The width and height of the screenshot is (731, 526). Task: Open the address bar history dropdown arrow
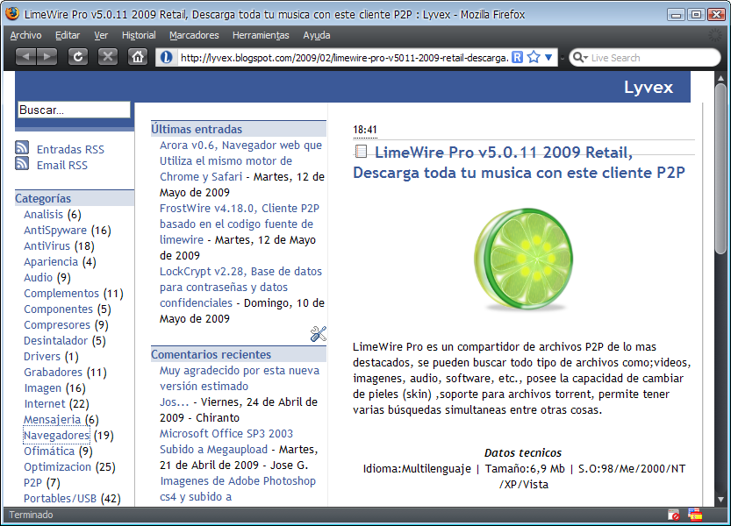(x=549, y=57)
